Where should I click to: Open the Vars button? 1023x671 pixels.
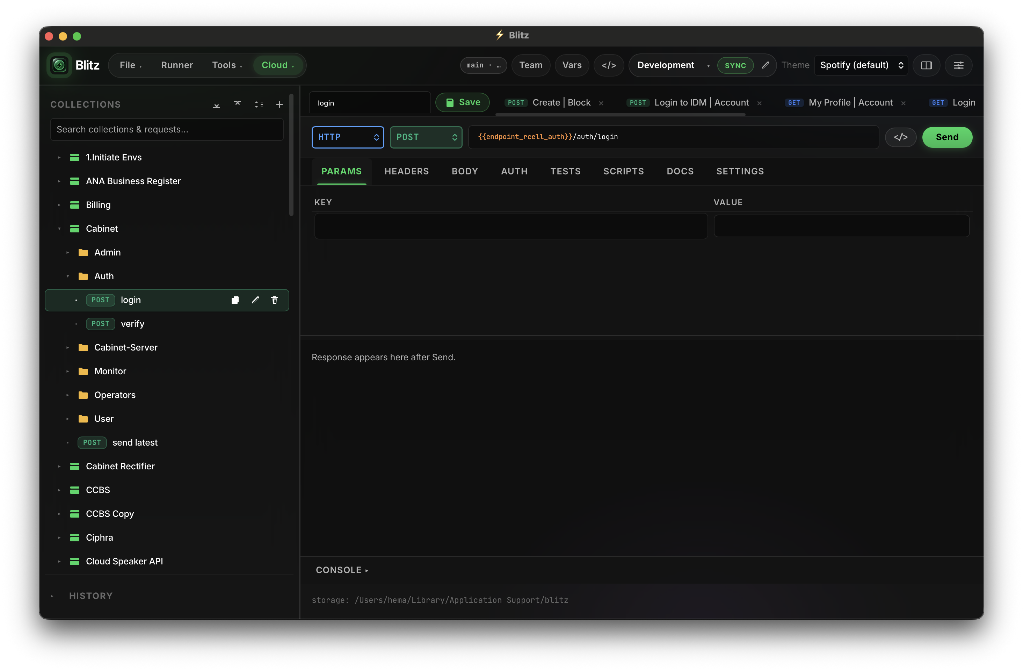coord(572,65)
